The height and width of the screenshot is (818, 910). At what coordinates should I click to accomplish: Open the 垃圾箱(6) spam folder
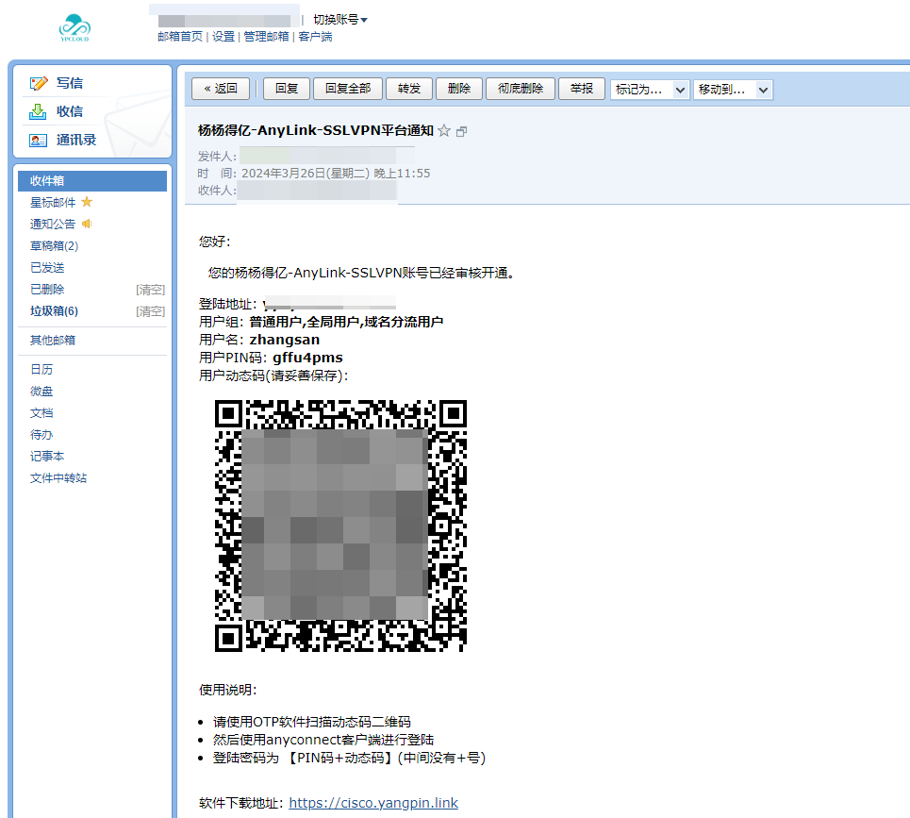[54, 311]
